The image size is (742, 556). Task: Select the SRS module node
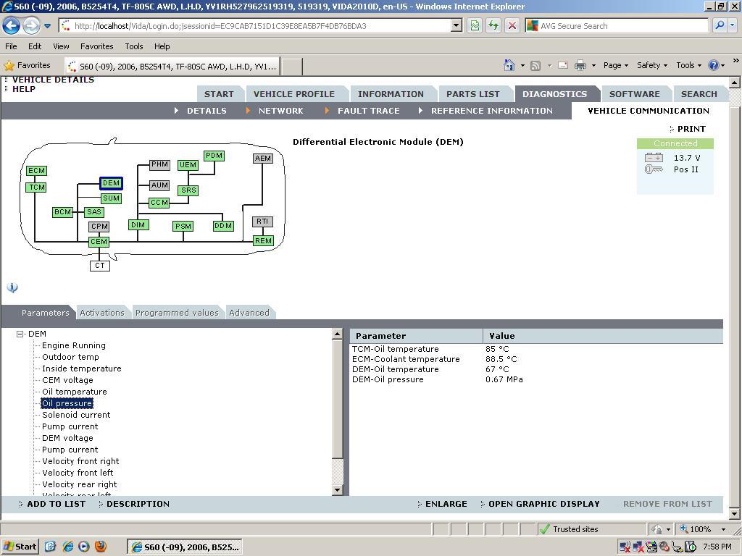click(188, 190)
